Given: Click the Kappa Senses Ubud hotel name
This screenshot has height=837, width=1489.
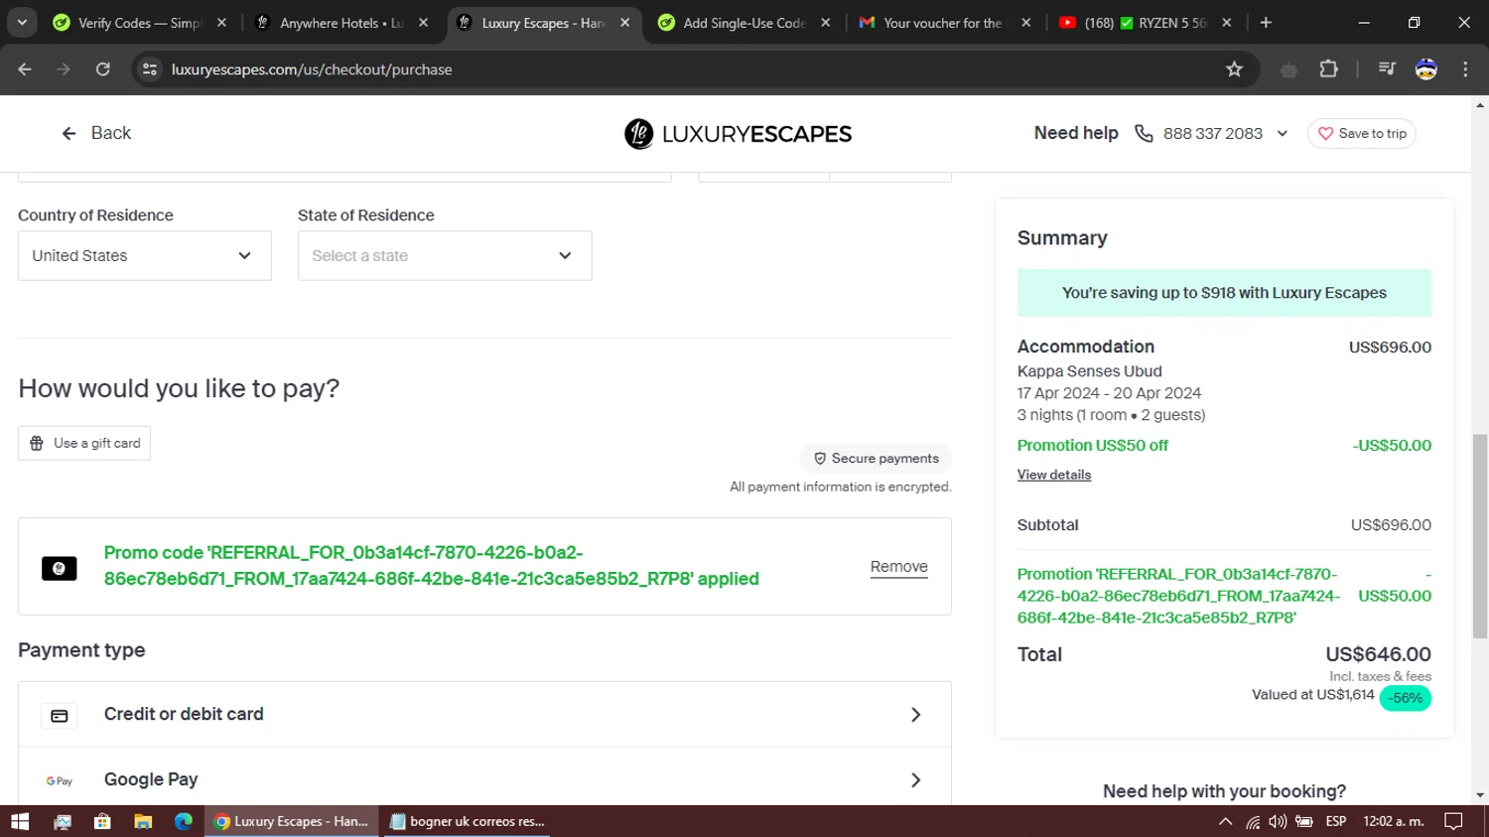Looking at the screenshot, I should 1089,371.
